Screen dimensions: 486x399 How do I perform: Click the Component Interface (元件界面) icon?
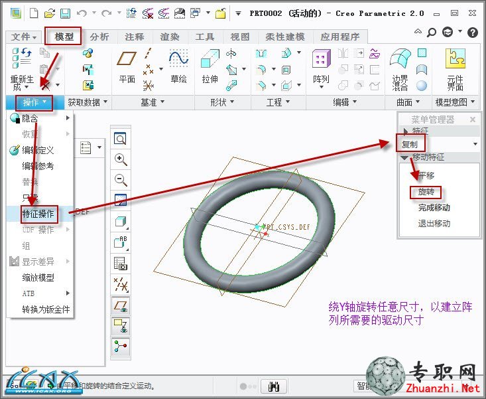pyautogui.click(x=455, y=70)
